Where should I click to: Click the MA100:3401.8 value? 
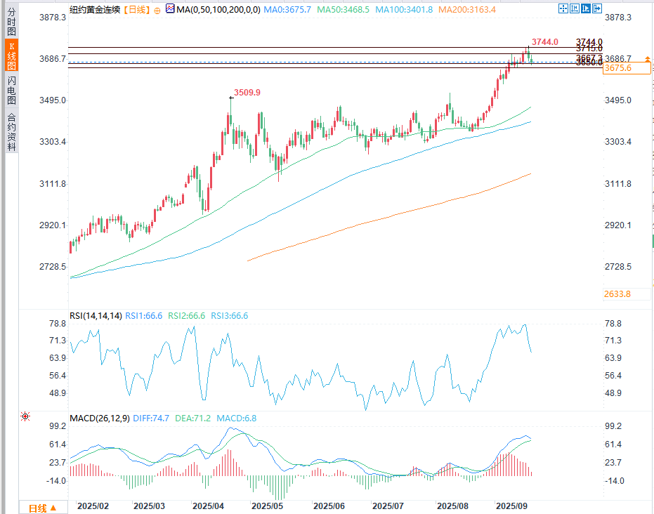pyautogui.click(x=404, y=10)
